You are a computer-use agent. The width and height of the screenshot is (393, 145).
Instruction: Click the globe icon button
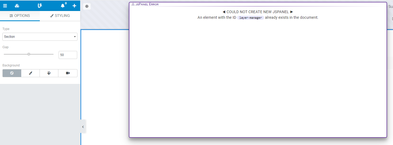(x=87, y=6)
